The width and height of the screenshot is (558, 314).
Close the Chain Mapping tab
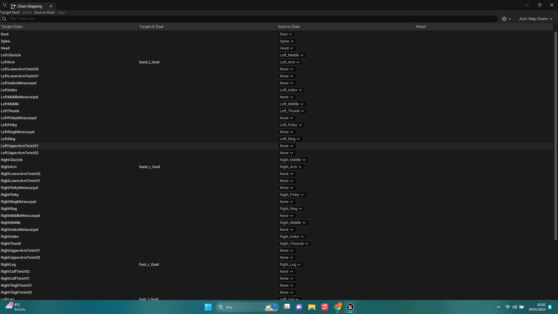[x=51, y=6]
